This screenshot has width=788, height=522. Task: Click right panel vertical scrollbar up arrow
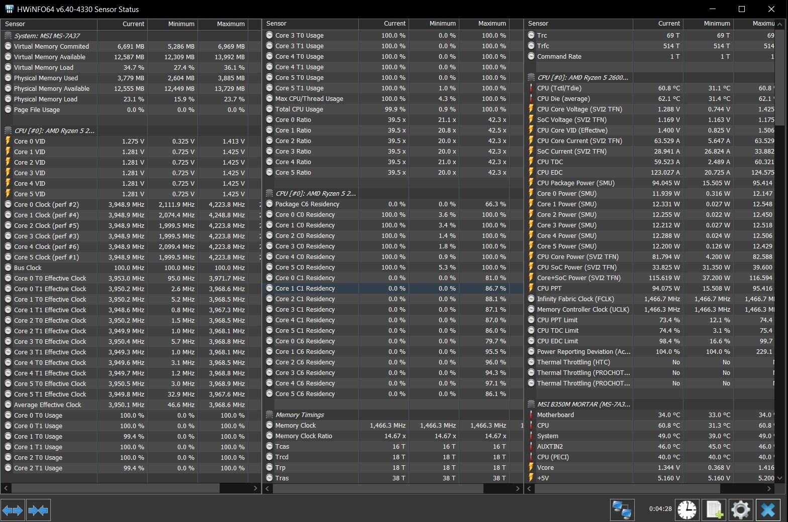(779, 24)
